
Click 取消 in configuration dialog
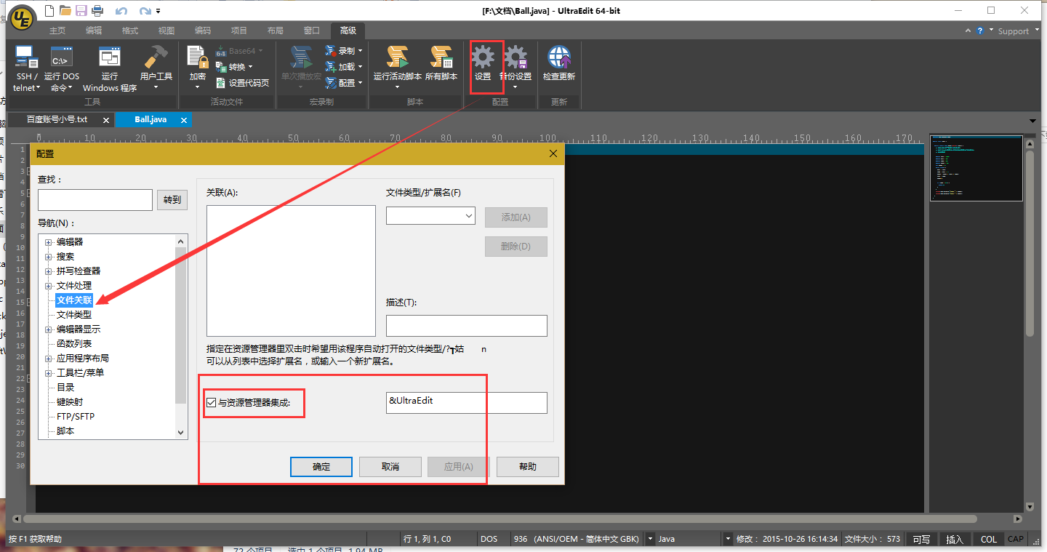point(390,467)
